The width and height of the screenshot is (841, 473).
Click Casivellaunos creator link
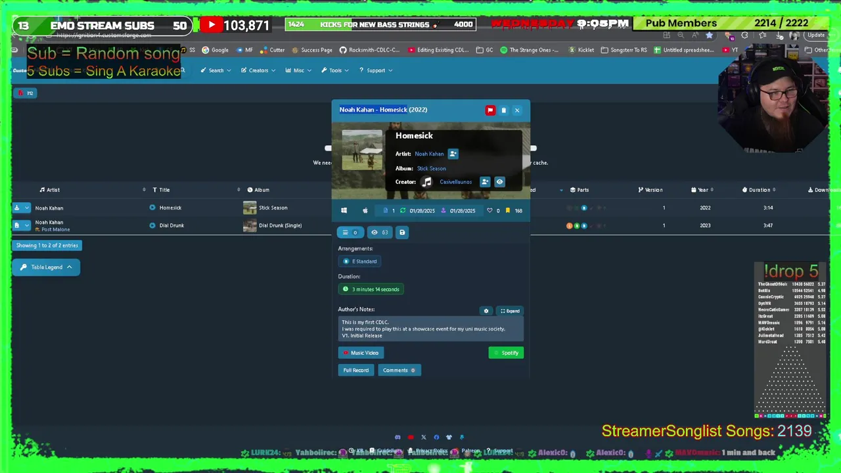[x=455, y=182]
